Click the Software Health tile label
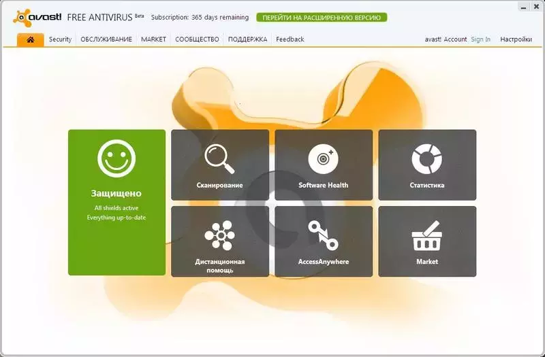Image resolution: width=545 pixels, height=357 pixels. [x=323, y=185]
